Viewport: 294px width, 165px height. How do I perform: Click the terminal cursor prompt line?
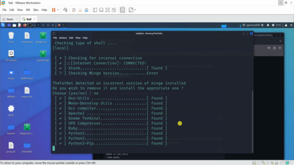(54, 148)
